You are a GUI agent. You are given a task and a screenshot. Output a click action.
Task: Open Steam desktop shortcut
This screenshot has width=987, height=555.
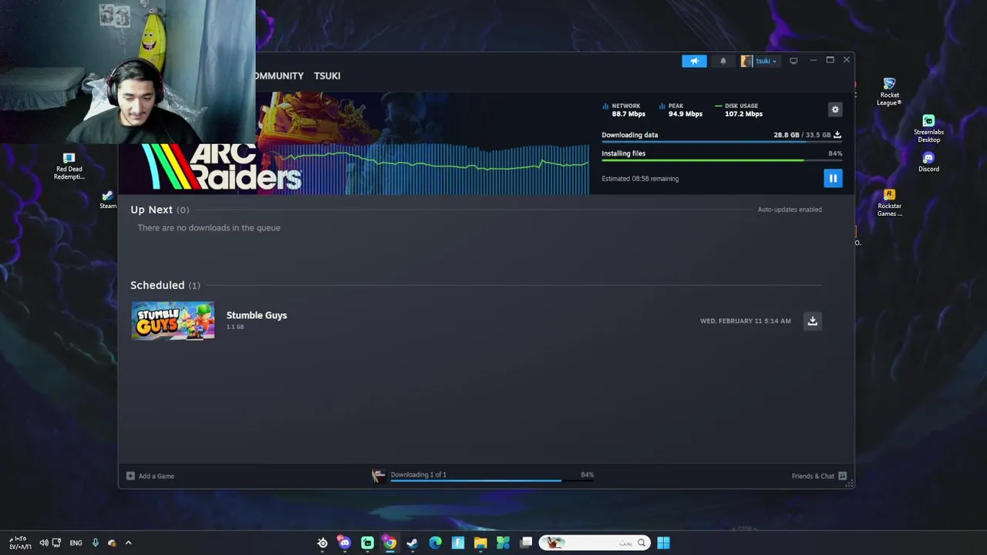pos(108,200)
